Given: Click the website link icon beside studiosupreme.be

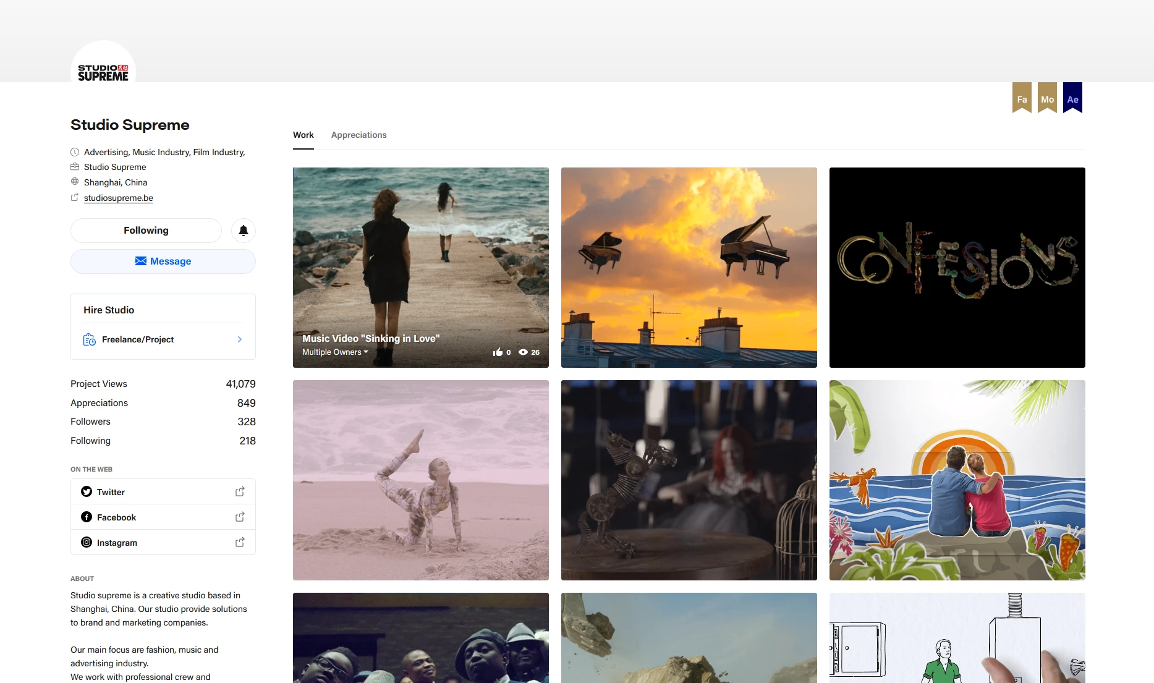Looking at the screenshot, I should click(x=75, y=197).
